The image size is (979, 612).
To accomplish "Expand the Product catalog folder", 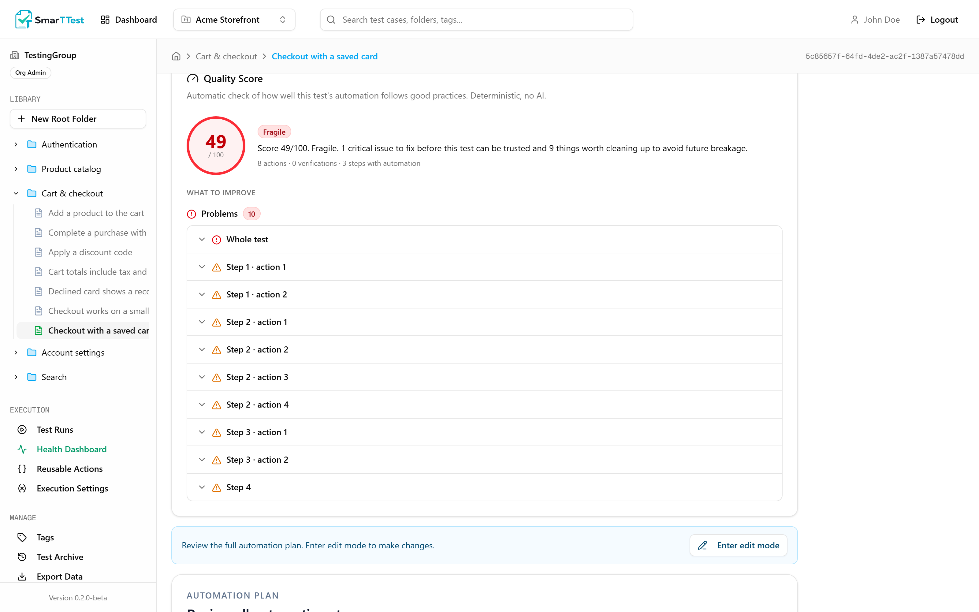I will [x=16, y=169].
